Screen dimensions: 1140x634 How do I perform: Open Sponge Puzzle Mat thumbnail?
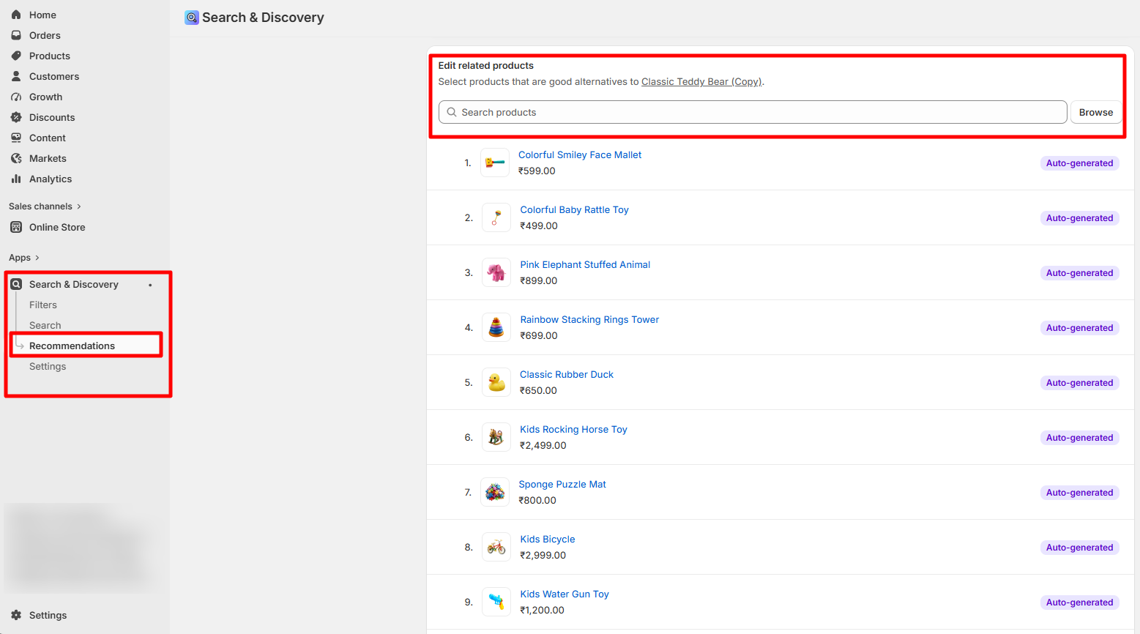pos(495,492)
